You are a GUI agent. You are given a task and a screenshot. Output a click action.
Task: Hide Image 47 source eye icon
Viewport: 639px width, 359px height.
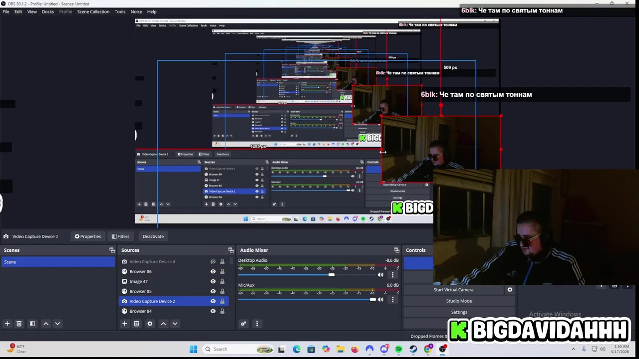click(x=213, y=282)
